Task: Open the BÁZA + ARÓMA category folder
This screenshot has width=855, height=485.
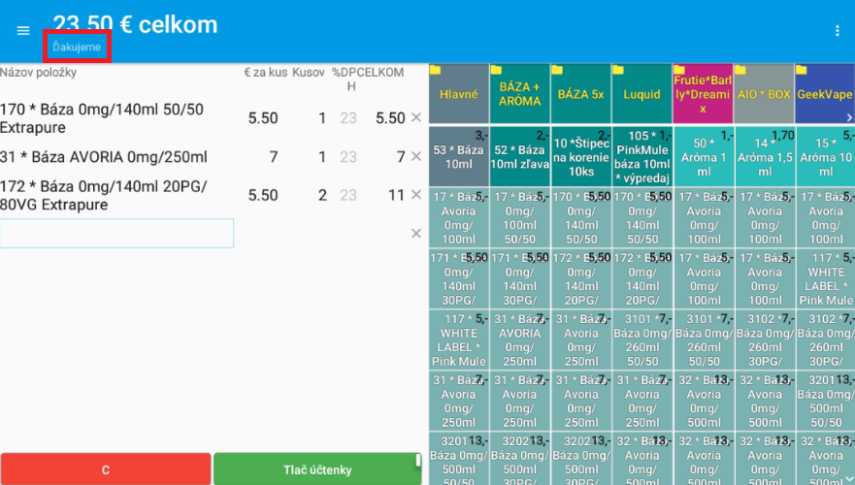Action: [519, 94]
